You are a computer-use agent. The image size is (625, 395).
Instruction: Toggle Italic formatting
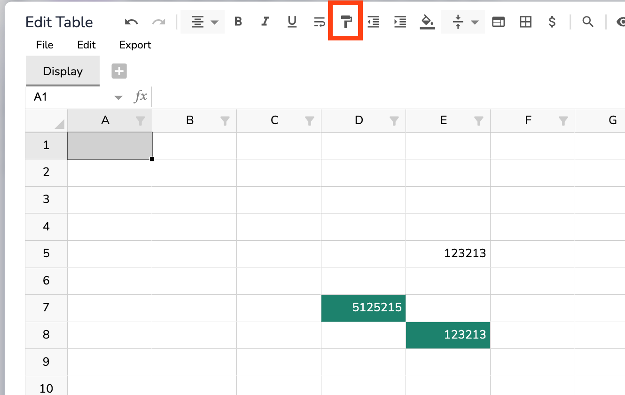coord(265,22)
